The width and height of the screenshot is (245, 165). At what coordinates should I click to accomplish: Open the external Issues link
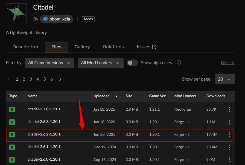146,47
